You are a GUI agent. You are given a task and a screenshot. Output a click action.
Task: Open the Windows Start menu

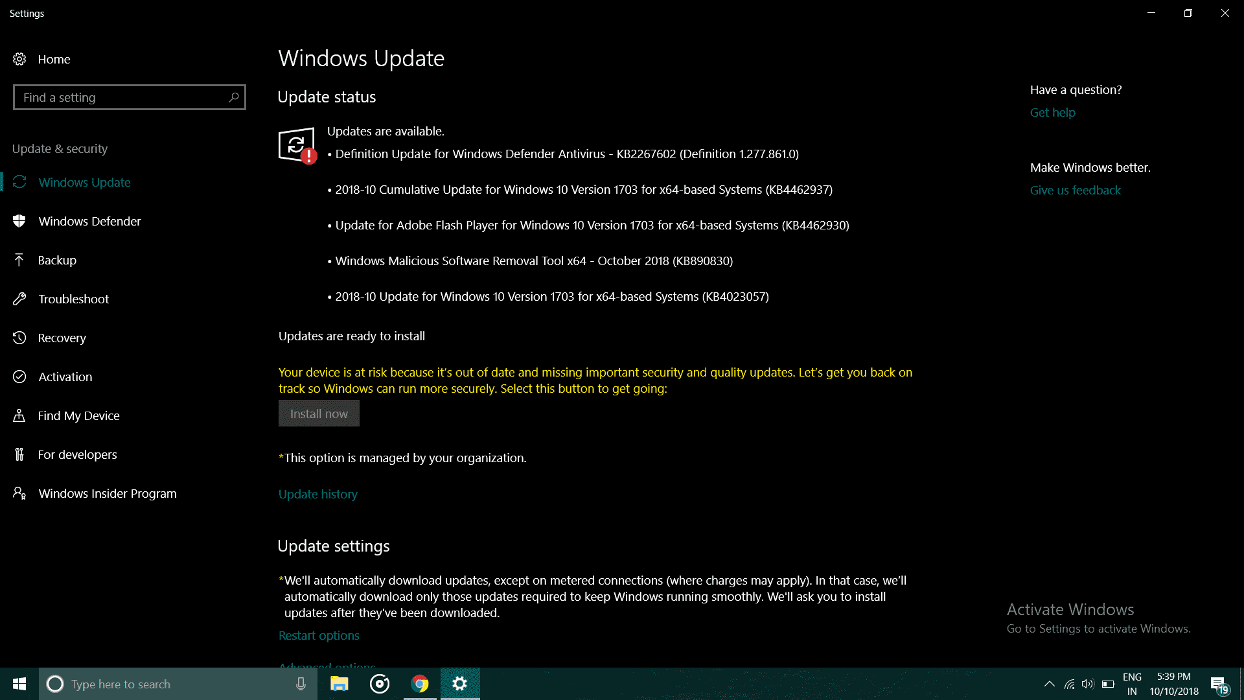coord(19,684)
